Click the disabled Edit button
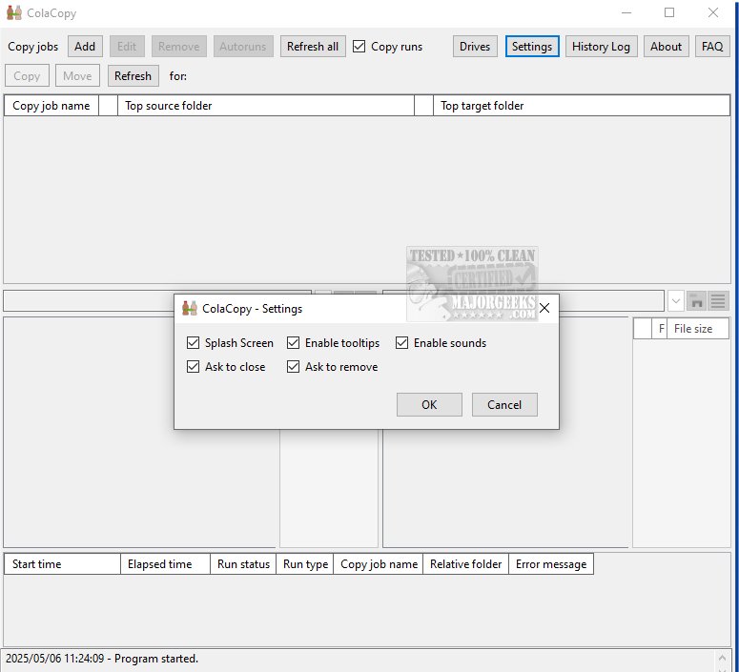 [x=127, y=46]
